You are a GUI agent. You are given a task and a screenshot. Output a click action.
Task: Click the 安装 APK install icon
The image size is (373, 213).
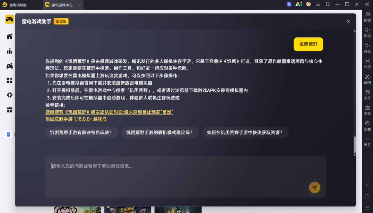click(x=367, y=111)
